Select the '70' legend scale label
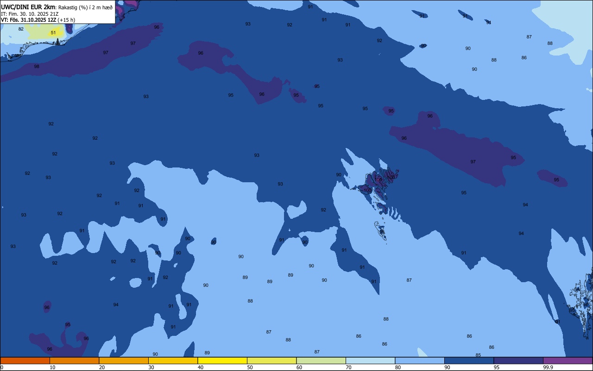593x371 pixels. (348, 367)
